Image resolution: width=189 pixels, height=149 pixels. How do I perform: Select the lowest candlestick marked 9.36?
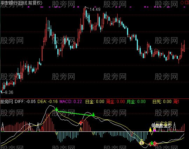pos(1,92)
